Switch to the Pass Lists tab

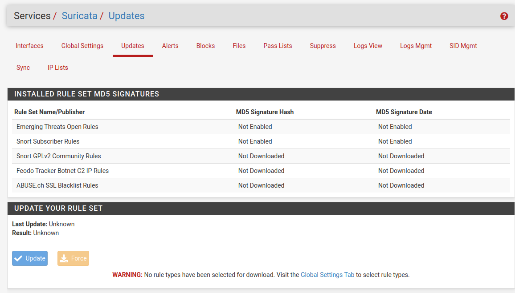(278, 46)
